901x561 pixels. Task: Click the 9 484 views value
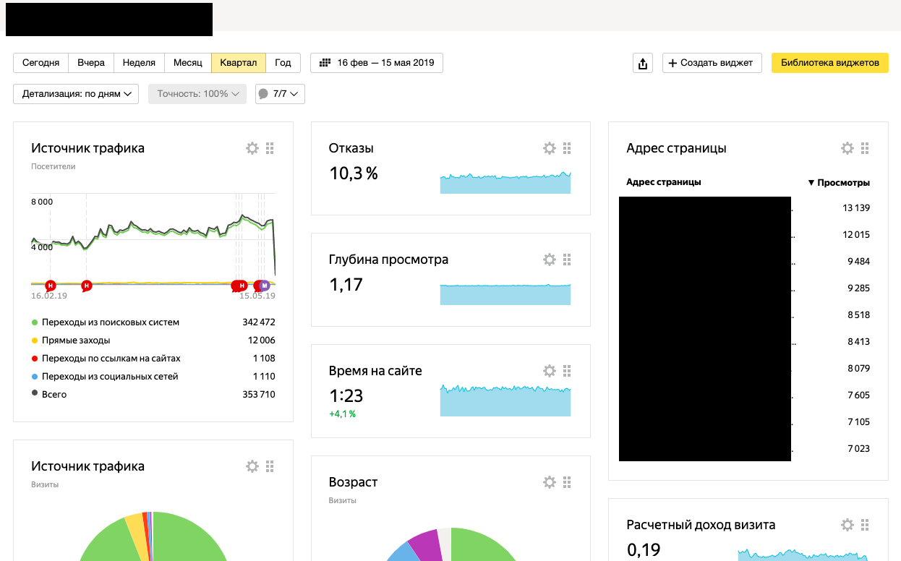(x=859, y=262)
